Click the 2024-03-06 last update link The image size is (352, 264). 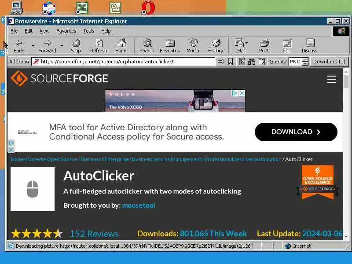pos(322,234)
